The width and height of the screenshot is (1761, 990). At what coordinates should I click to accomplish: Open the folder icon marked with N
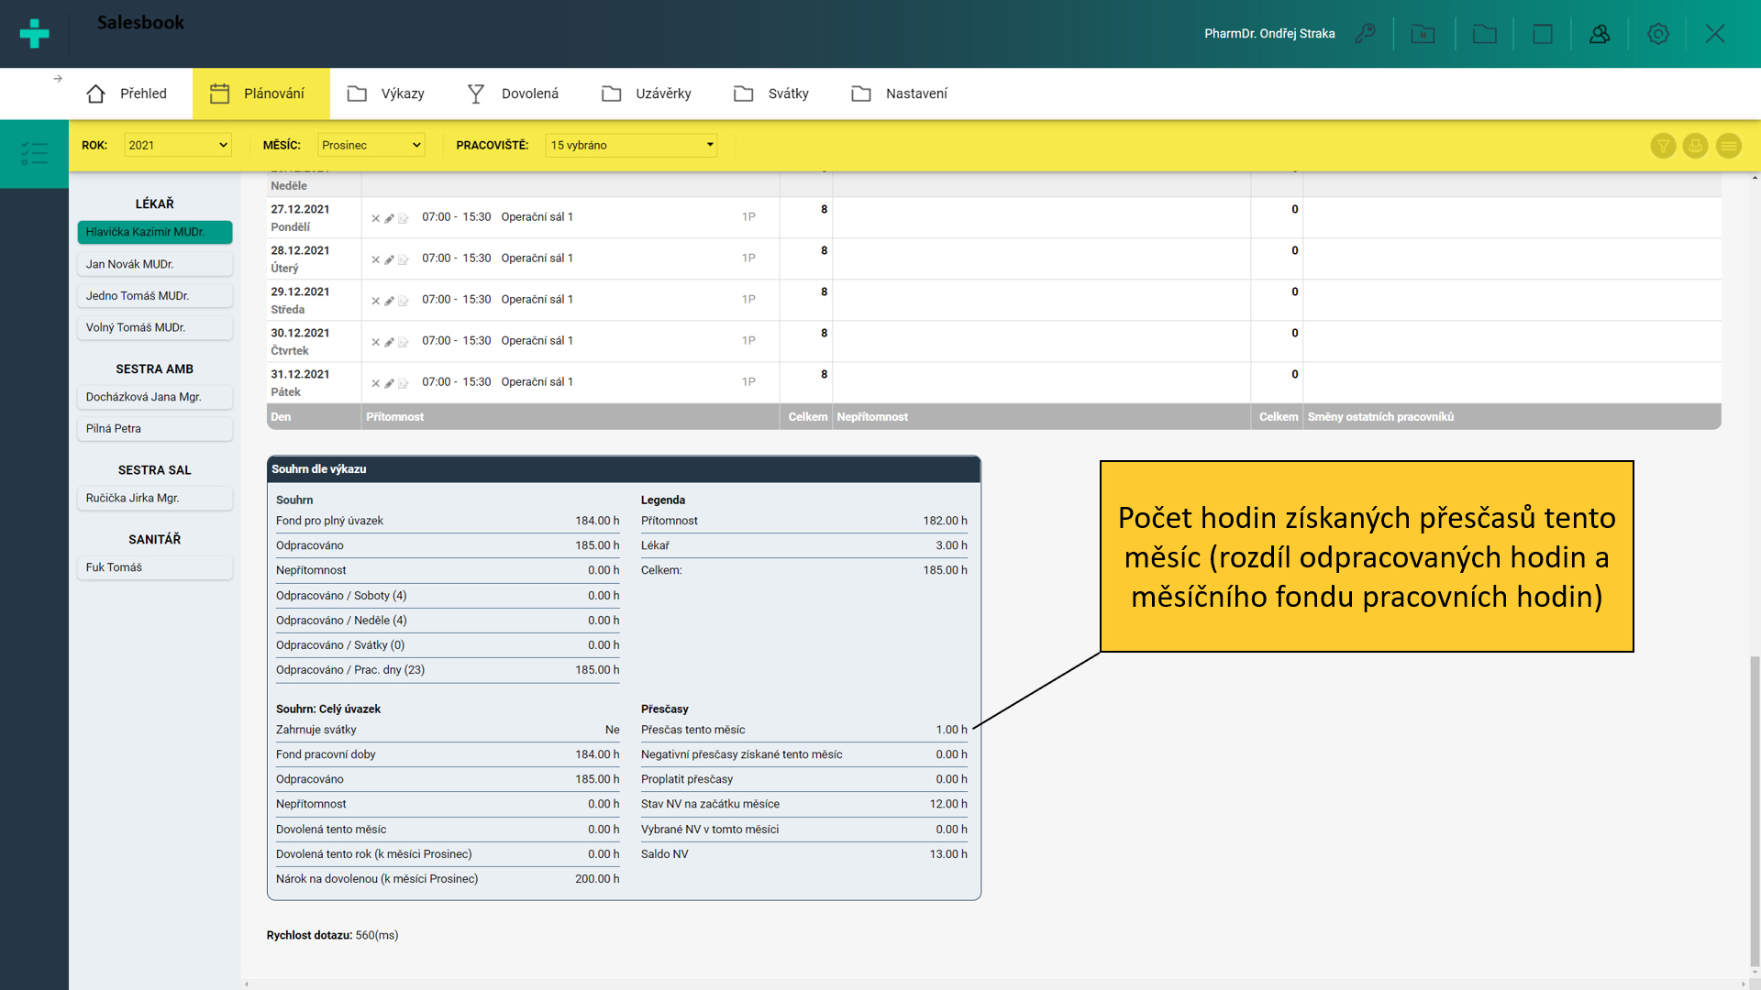pyautogui.click(x=1423, y=34)
